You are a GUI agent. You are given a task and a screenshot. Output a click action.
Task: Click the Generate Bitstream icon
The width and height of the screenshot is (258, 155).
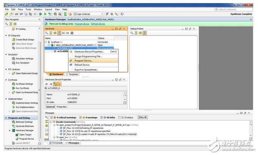[x=14, y=126]
